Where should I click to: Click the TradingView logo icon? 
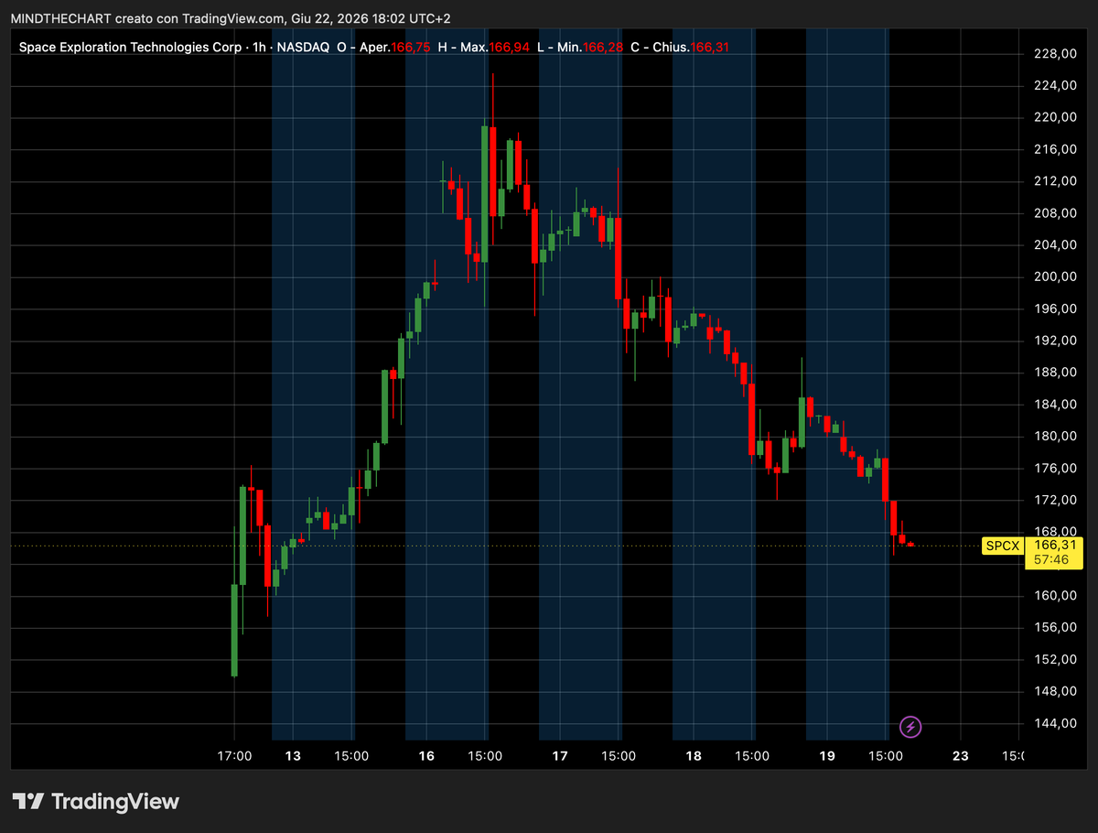click(27, 802)
